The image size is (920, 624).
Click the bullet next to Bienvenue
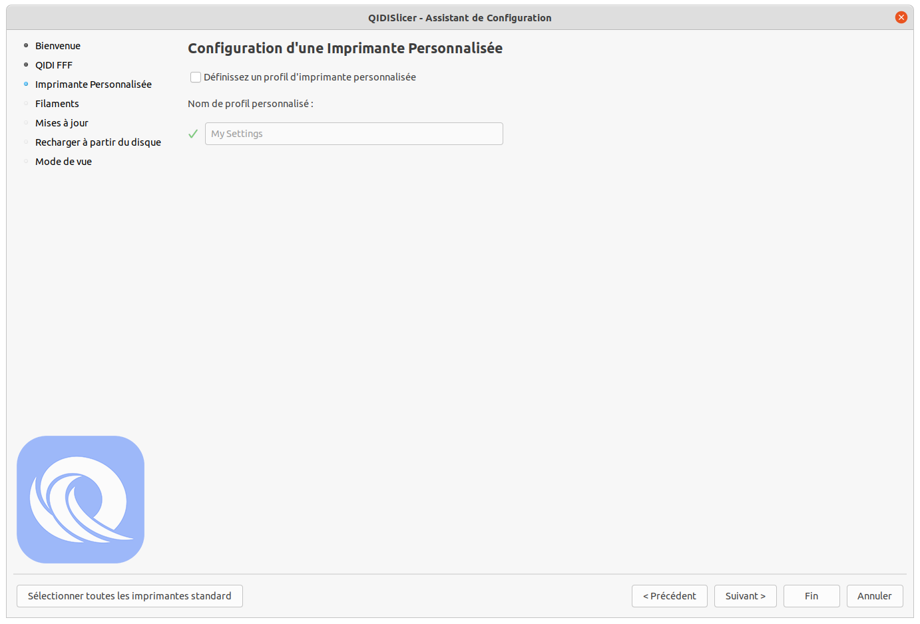coord(26,46)
